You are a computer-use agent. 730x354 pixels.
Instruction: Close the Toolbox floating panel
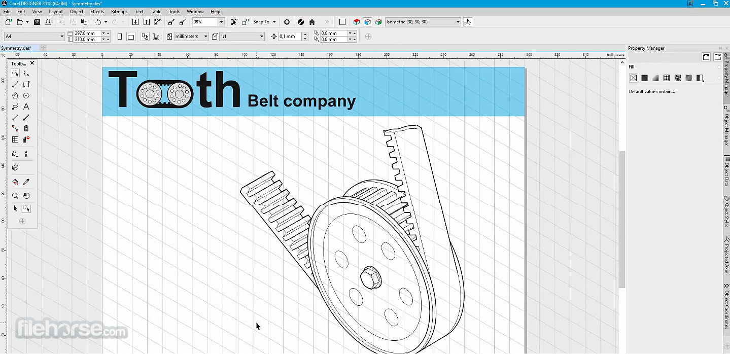[32, 63]
